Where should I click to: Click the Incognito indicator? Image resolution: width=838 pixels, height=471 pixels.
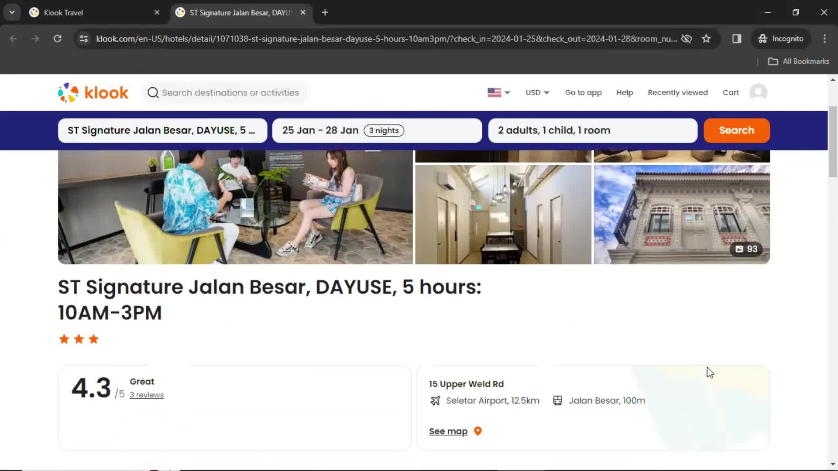point(781,39)
